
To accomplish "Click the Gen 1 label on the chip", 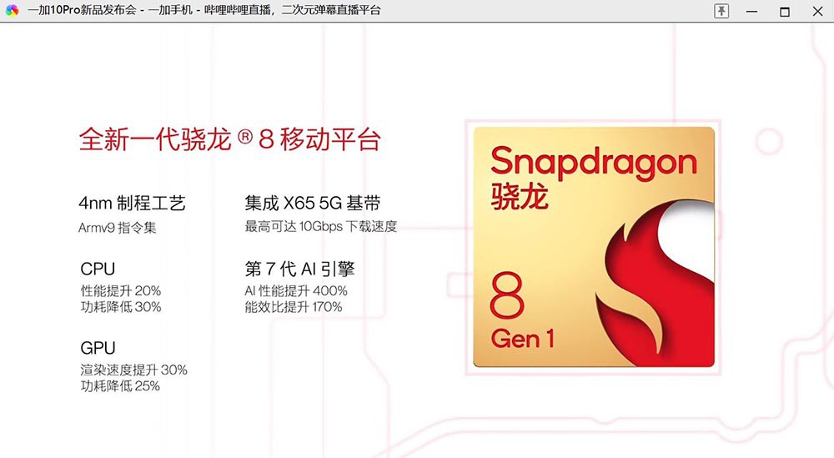I will point(522,339).
